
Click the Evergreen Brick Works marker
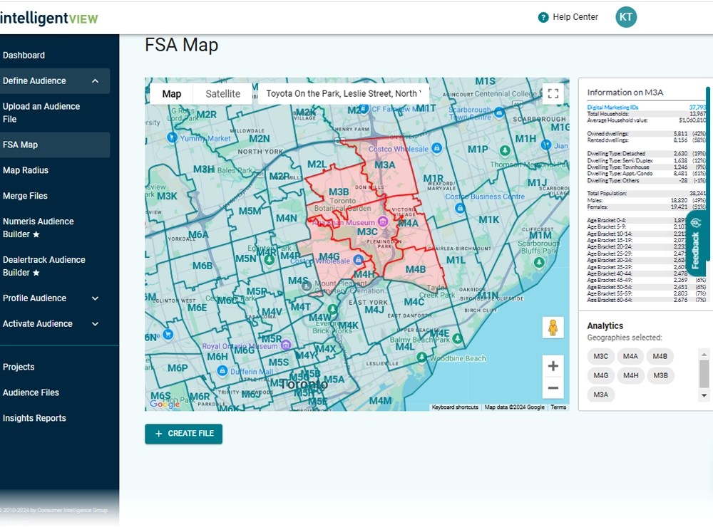[x=333, y=309]
